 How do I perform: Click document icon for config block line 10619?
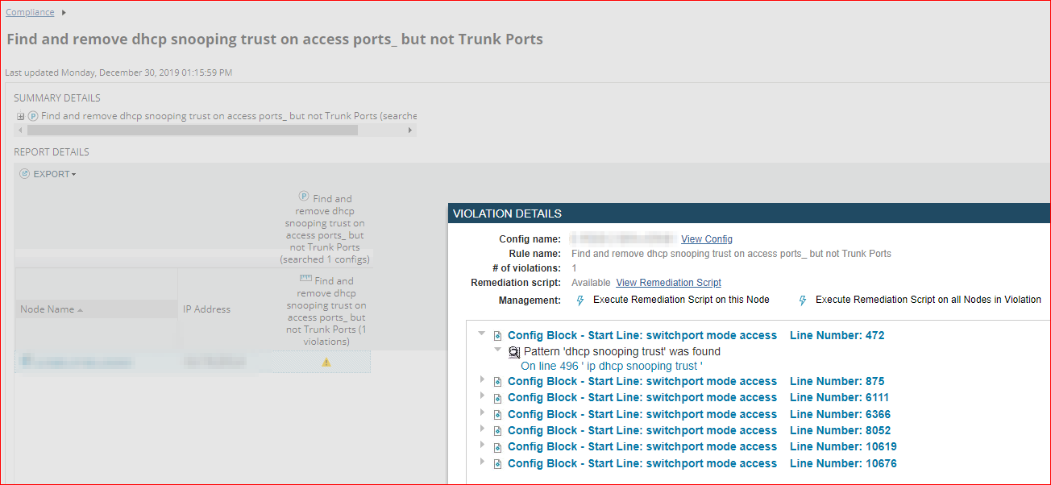pyautogui.click(x=498, y=447)
